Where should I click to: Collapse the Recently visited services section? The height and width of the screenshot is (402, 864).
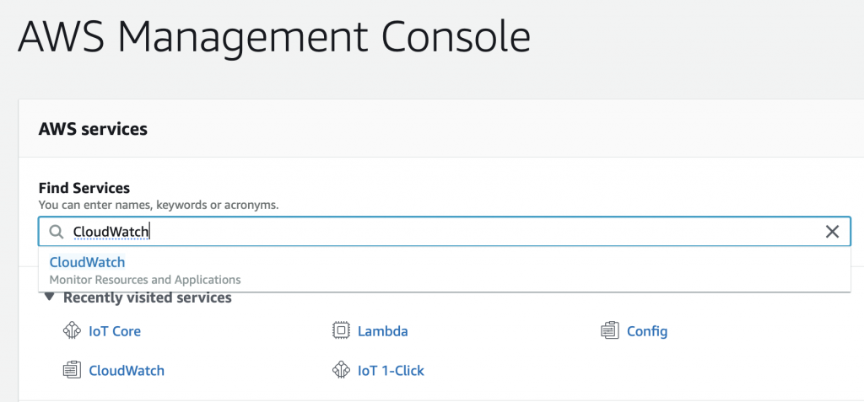[50, 297]
